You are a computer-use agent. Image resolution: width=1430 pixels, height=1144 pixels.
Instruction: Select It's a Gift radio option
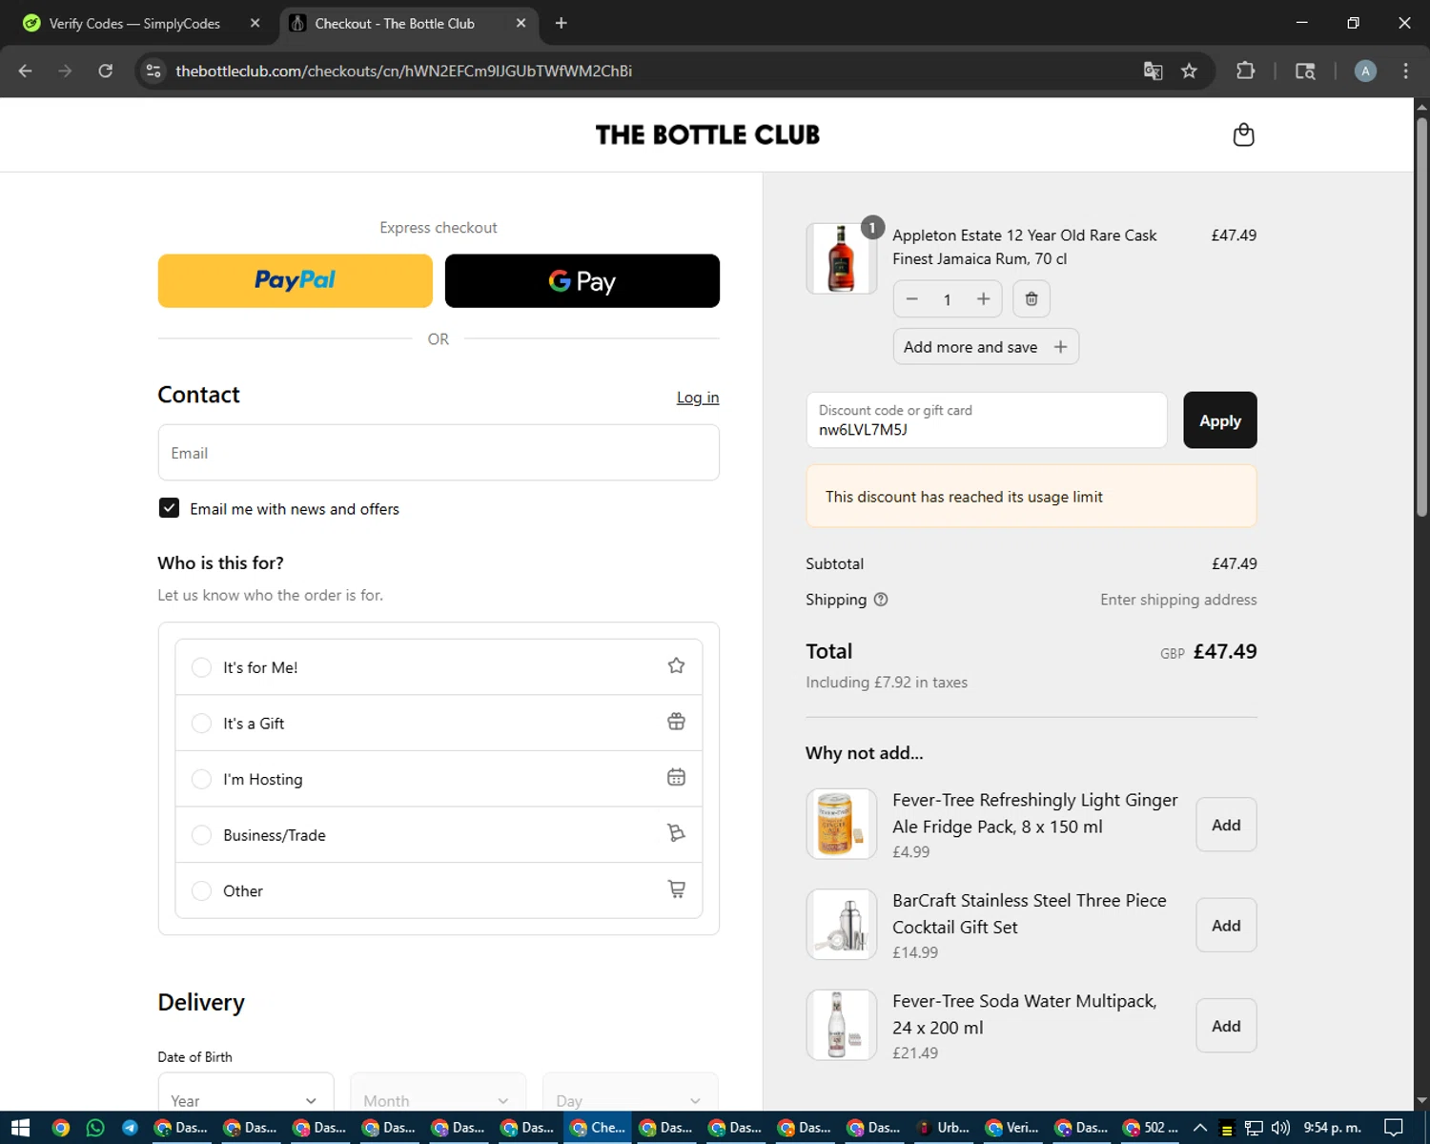[201, 724]
